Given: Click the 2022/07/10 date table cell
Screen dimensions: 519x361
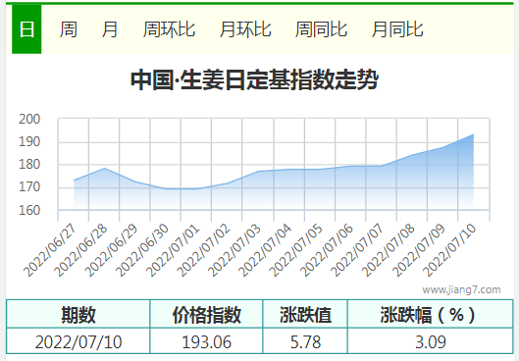Looking at the screenshot, I should (78, 341).
